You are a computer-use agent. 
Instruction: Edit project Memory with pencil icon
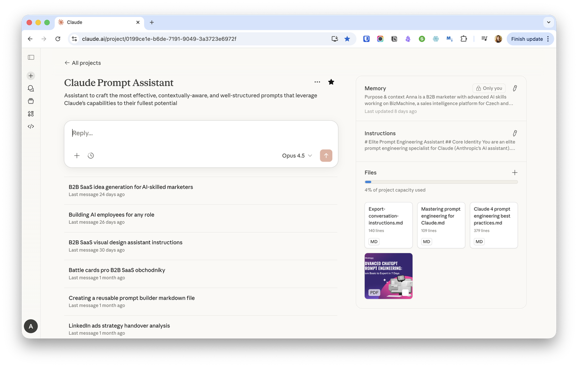[x=514, y=89]
